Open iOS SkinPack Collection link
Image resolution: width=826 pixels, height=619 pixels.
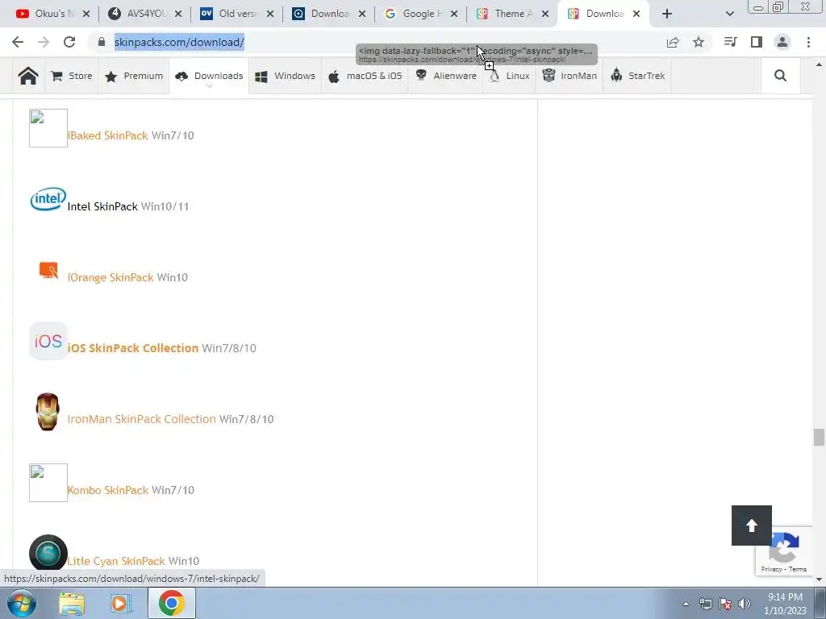133,348
